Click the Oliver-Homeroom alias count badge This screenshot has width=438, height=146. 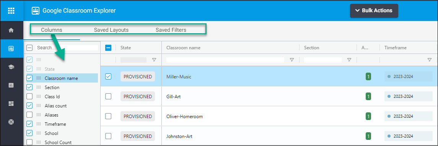(x=368, y=116)
